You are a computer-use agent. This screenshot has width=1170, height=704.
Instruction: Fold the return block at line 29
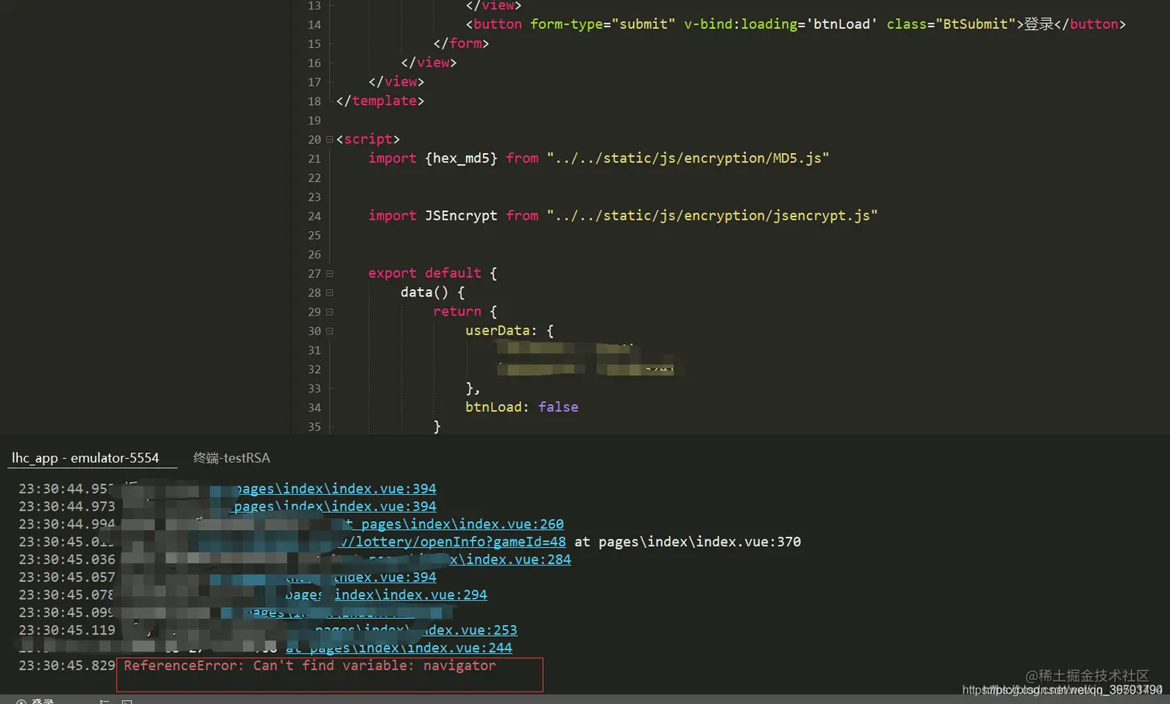330,312
